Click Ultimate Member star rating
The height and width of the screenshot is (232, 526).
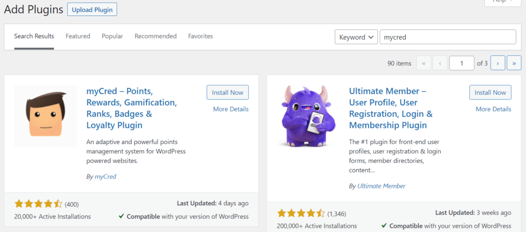click(x=301, y=213)
